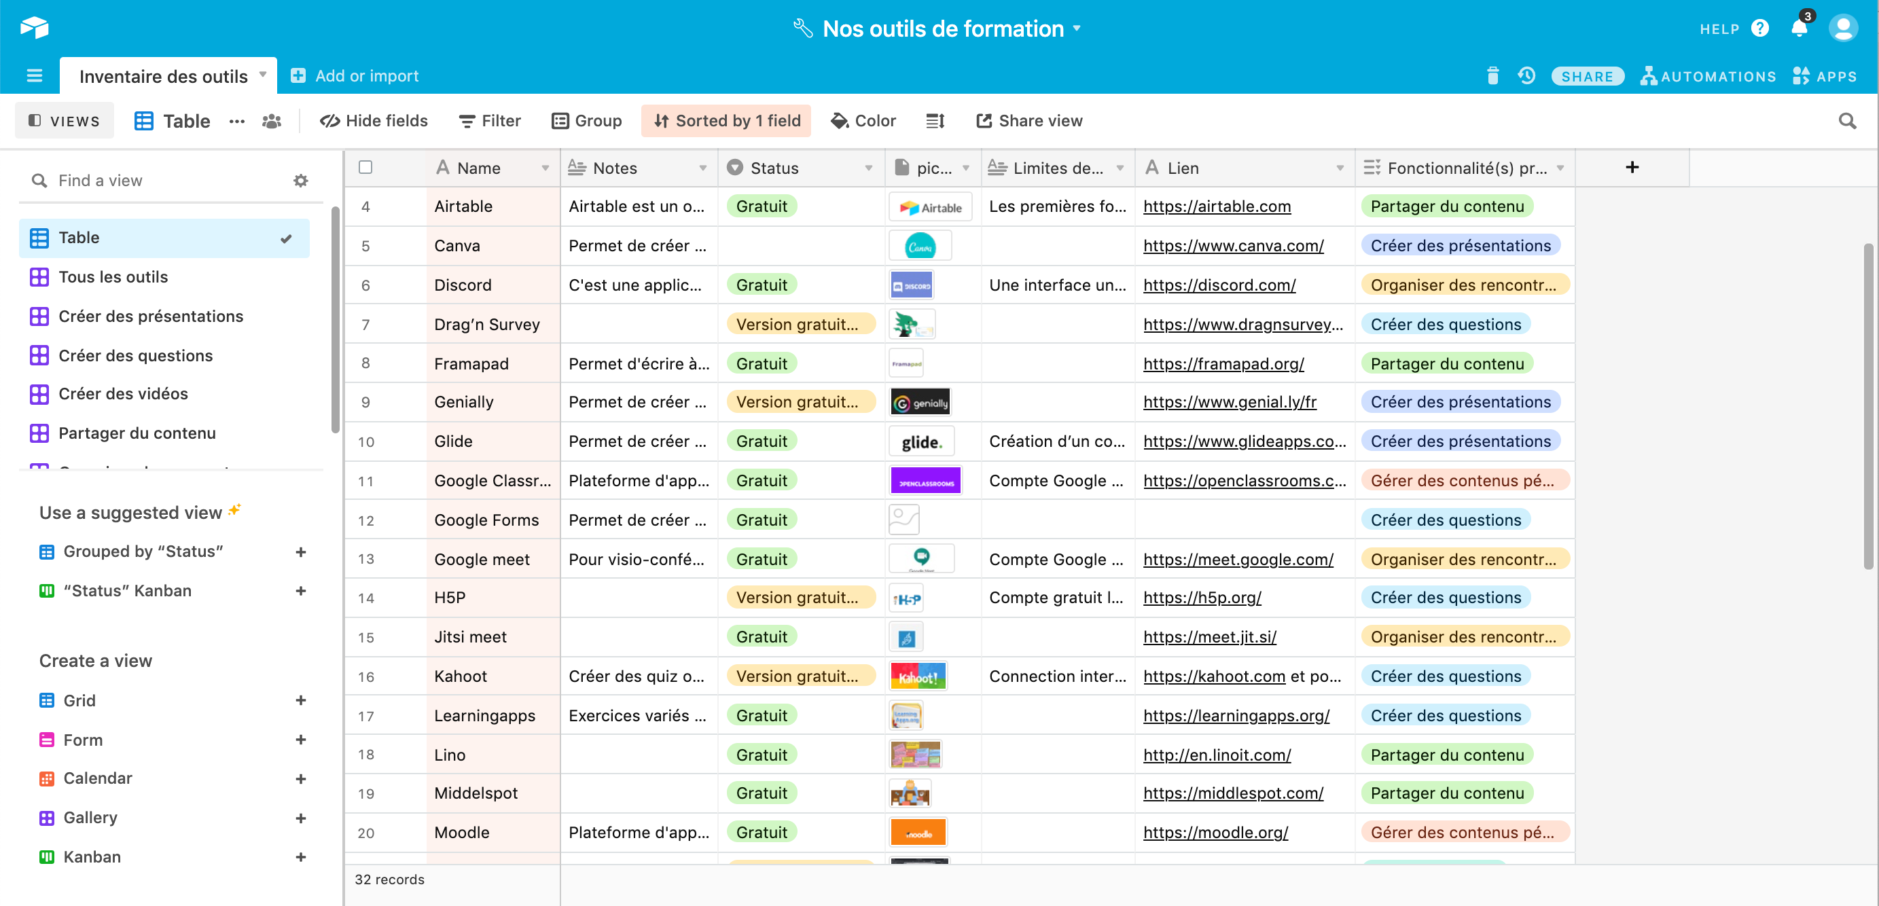1879x906 pixels.
Task: Open the https://discord.com/ link
Action: (x=1219, y=285)
